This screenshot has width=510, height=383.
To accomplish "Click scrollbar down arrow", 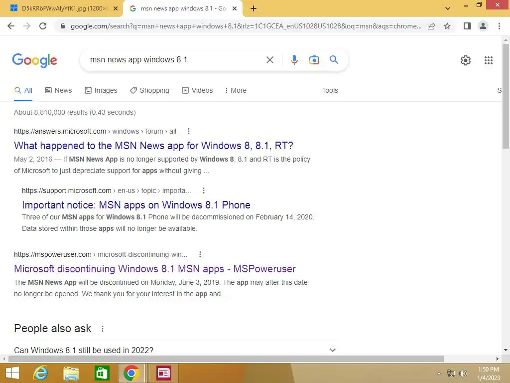I will 506,350.
